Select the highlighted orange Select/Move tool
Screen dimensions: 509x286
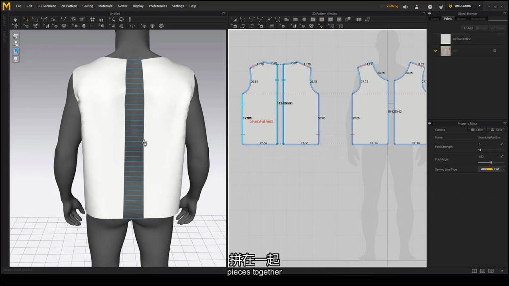pyautogui.click(x=27, y=20)
